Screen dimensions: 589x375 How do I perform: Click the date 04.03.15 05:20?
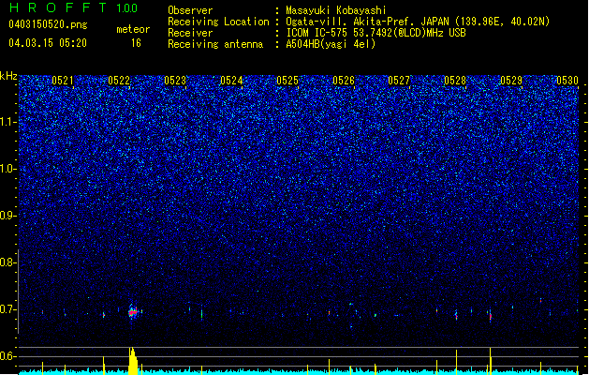48,43
